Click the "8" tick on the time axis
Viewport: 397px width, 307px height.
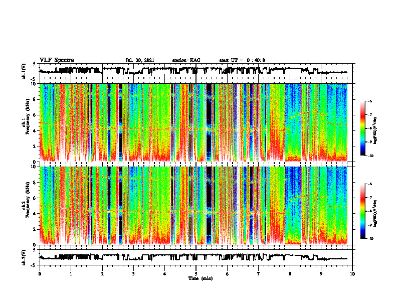pyautogui.click(x=290, y=274)
